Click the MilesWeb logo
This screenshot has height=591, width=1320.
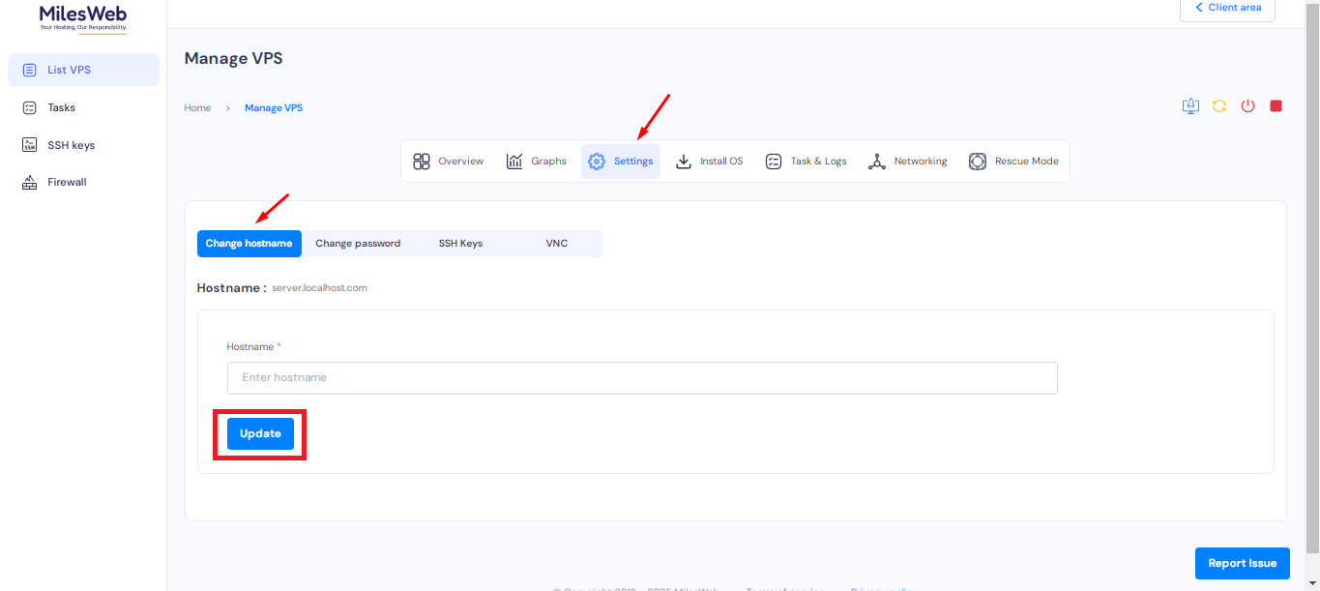click(83, 17)
